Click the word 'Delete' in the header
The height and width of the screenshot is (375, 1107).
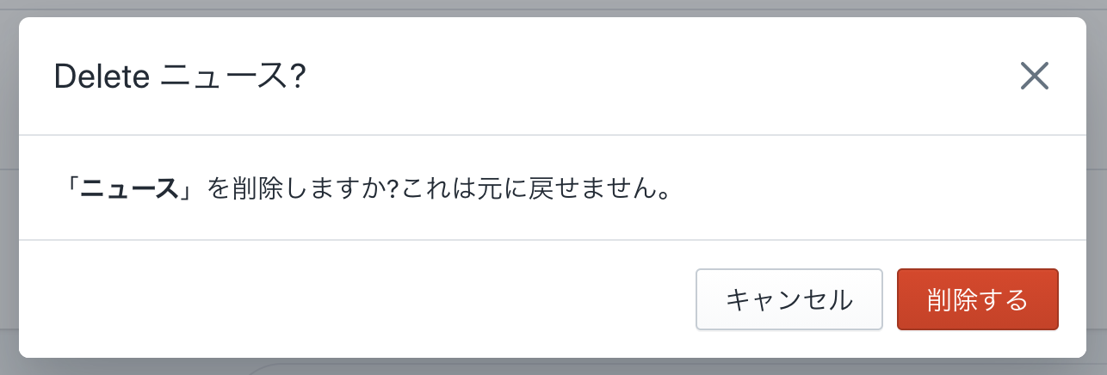click(x=103, y=77)
